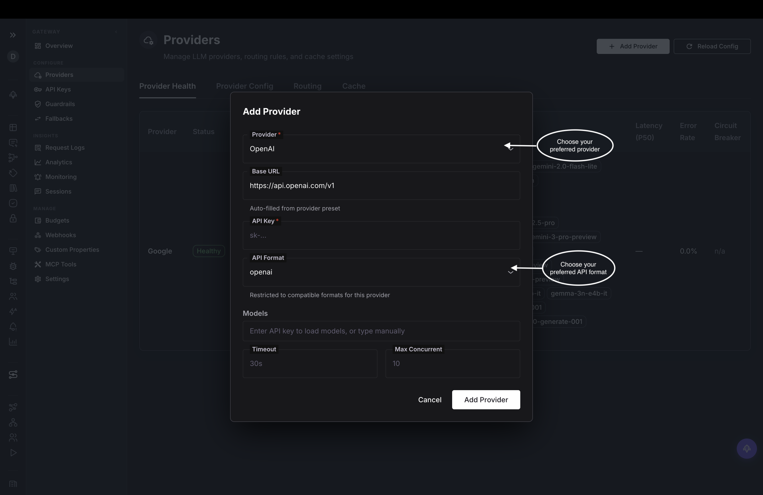Viewport: 763px width, 495px height.
Task: Click into the Max Concurrent field
Action: [x=453, y=364]
